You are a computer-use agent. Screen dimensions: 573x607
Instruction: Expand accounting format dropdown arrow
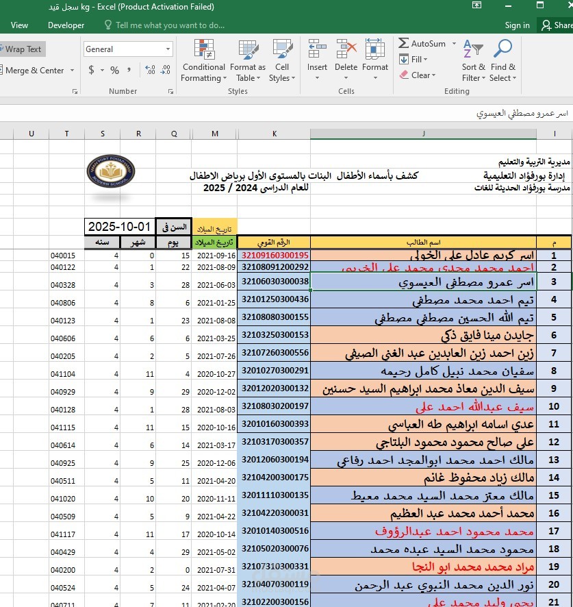[102, 70]
